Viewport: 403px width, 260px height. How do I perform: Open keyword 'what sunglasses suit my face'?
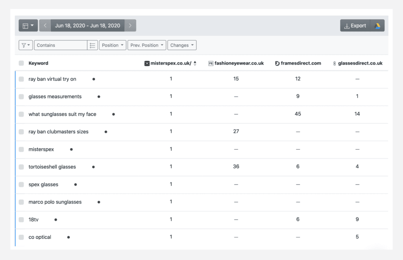[x=62, y=114]
